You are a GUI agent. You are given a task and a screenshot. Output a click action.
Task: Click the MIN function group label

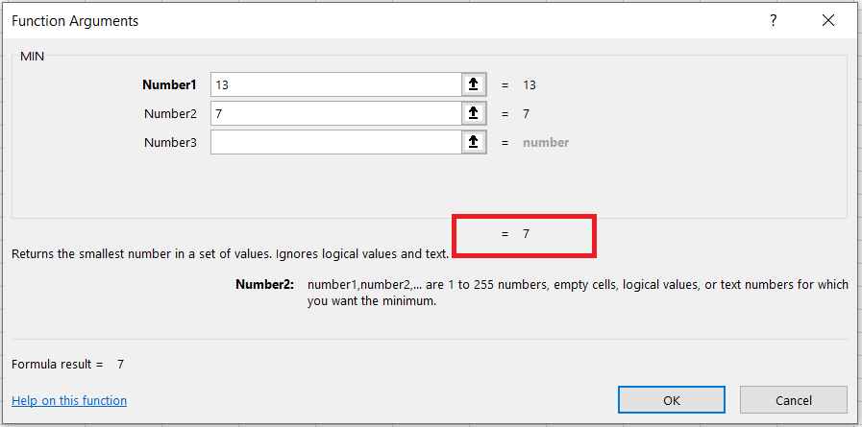point(33,56)
